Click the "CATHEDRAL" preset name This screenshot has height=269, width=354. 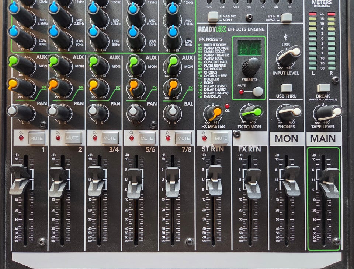(x=213, y=69)
